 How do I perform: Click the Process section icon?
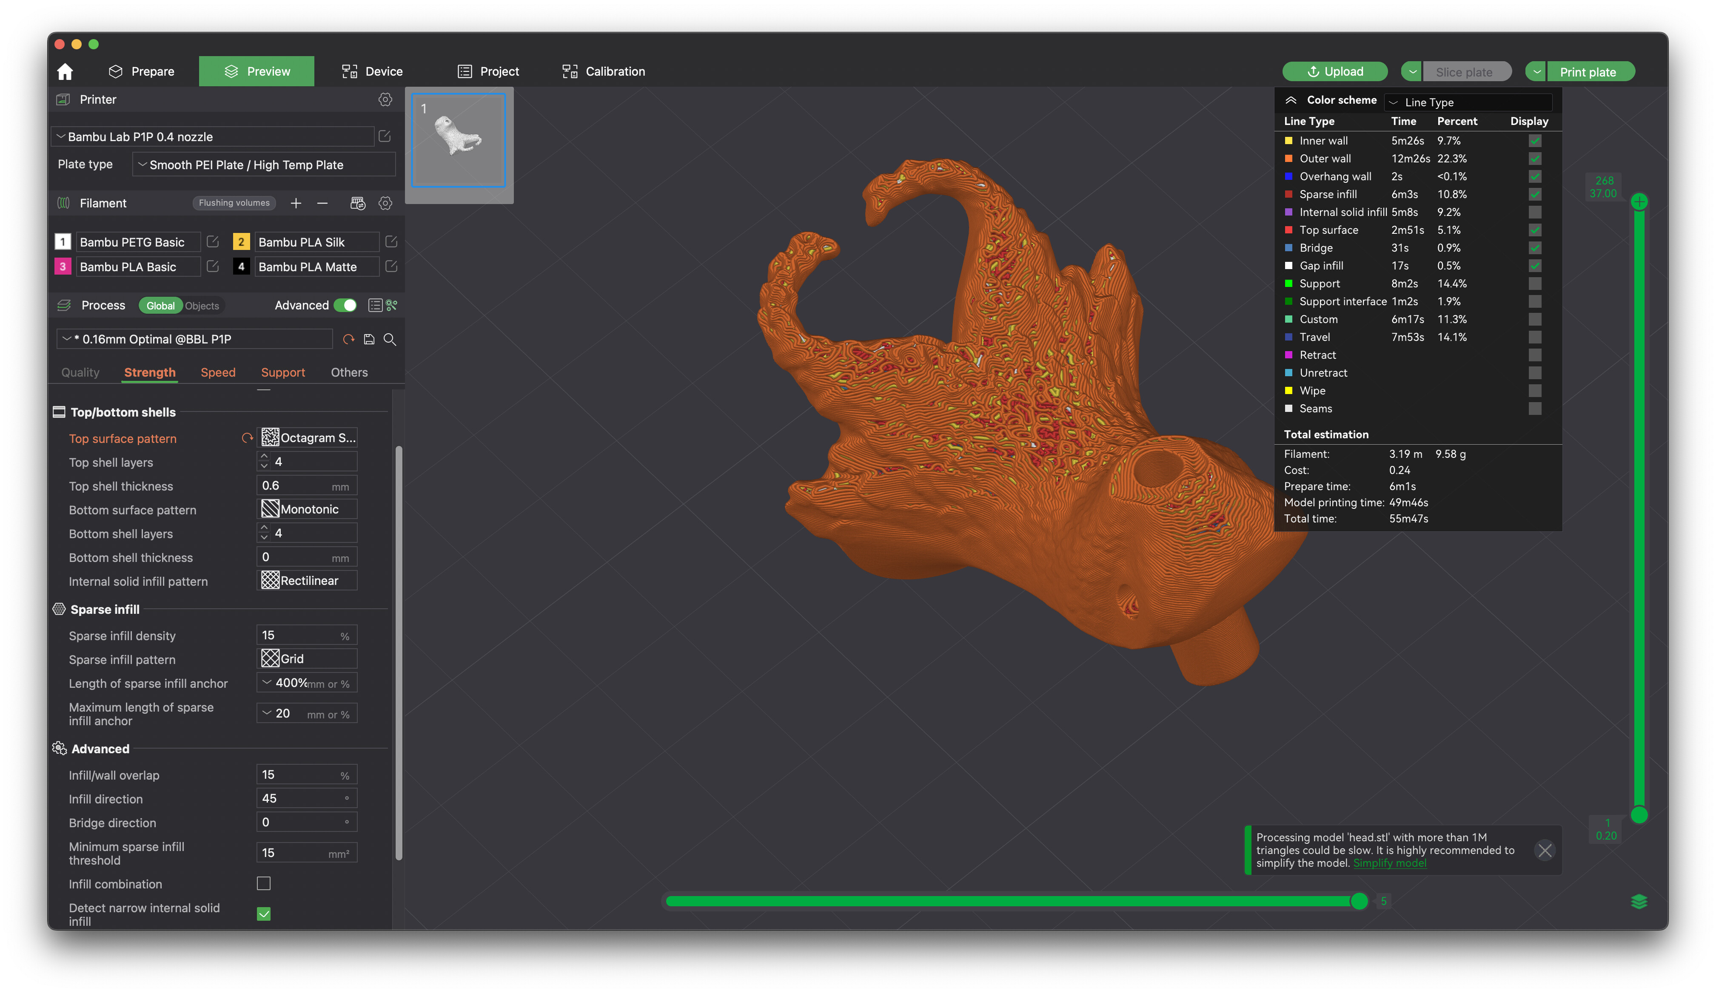[x=64, y=305]
